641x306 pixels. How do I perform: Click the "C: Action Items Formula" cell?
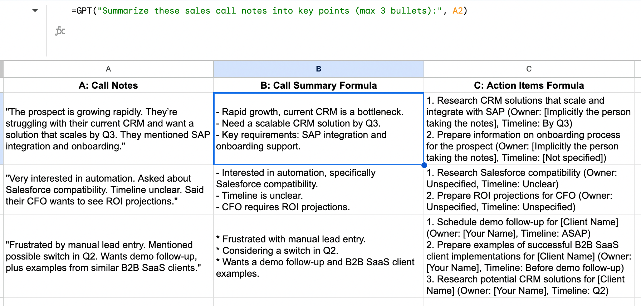click(529, 85)
